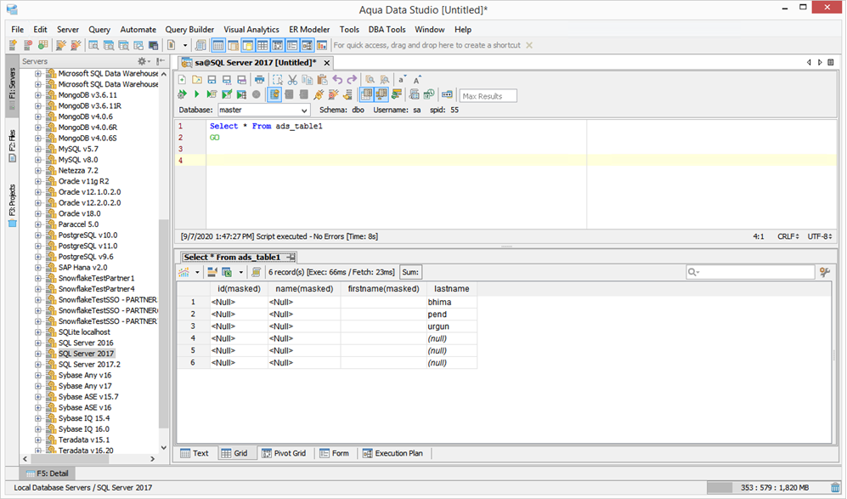This screenshot has height=499, width=847.
Task: Switch to the Pivot Grid tab
Action: (x=284, y=454)
